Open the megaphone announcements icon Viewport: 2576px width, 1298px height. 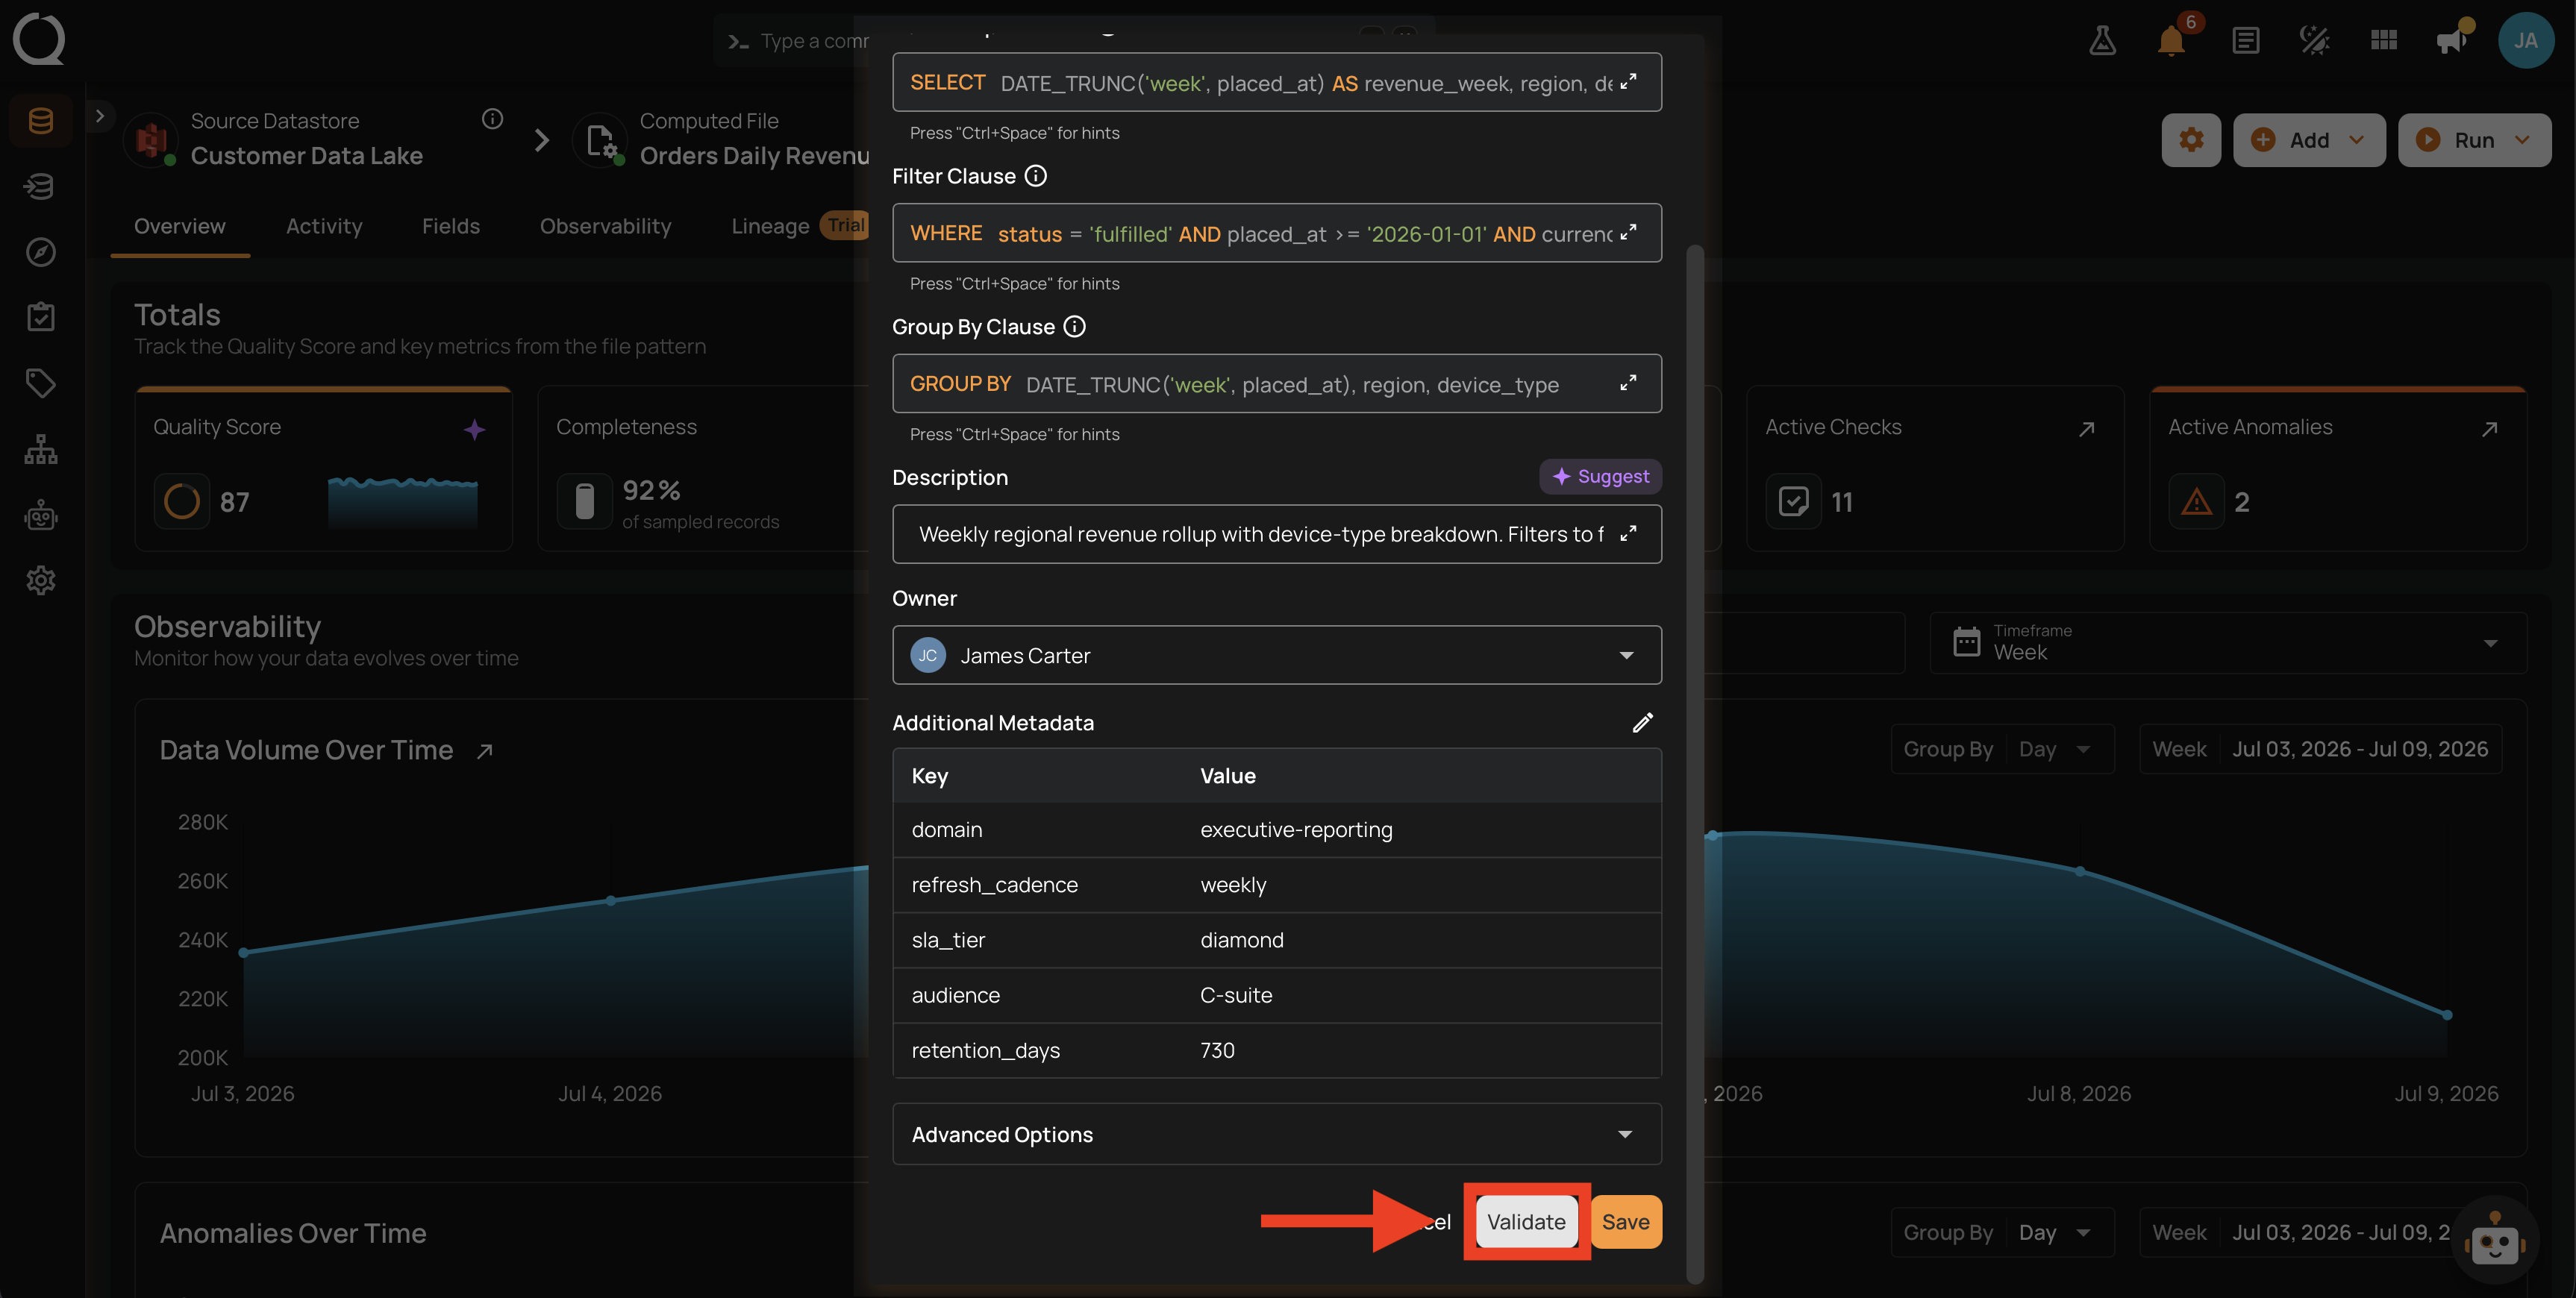(x=2452, y=40)
